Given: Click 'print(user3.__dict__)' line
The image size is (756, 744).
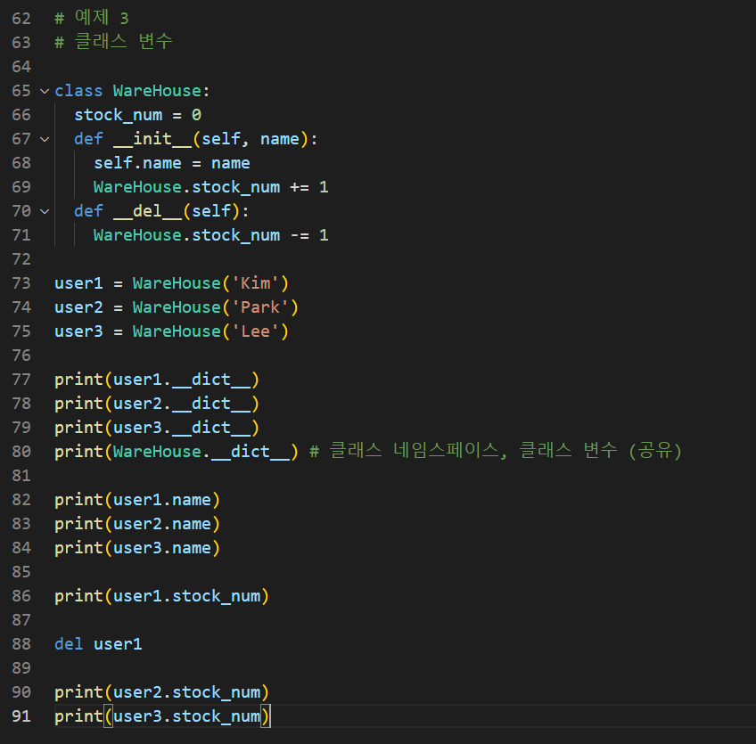Looking at the screenshot, I should 157,428.
